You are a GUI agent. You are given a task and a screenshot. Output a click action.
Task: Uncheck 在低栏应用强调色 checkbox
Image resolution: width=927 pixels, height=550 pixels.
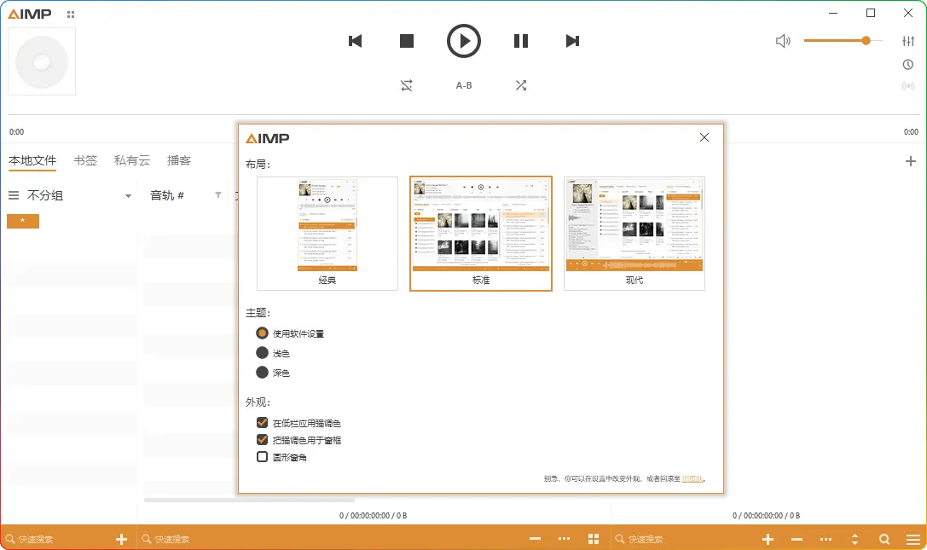pyautogui.click(x=263, y=423)
